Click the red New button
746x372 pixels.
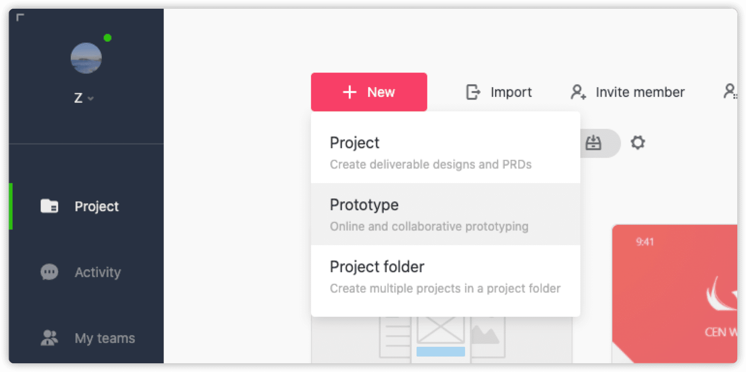coord(369,92)
